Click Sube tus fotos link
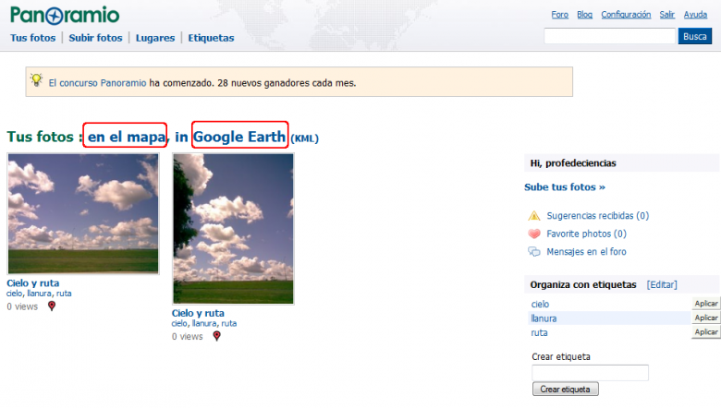 pyautogui.click(x=565, y=186)
